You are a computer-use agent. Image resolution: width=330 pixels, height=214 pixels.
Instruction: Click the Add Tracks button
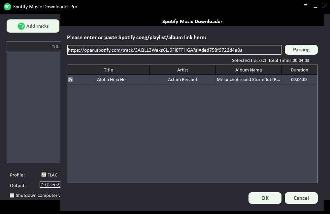click(33, 26)
